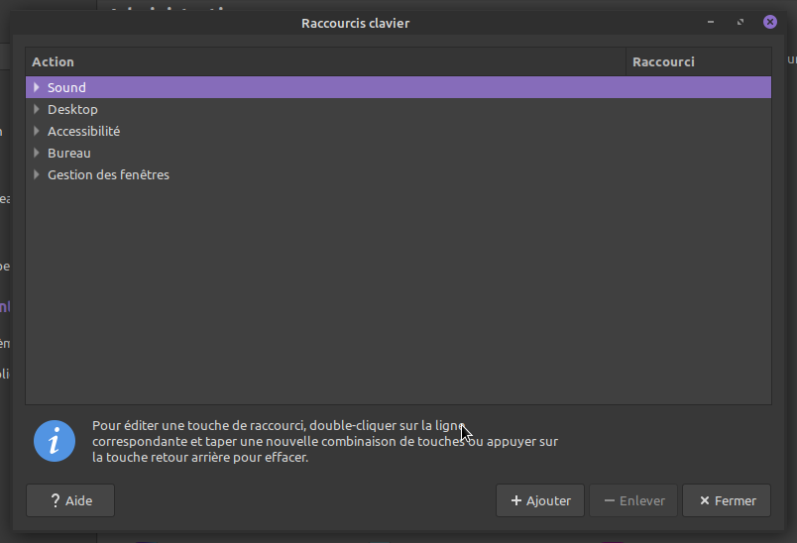Image resolution: width=797 pixels, height=543 pixels.
Task: Select the Sound row label
Action: pos(66,87)
